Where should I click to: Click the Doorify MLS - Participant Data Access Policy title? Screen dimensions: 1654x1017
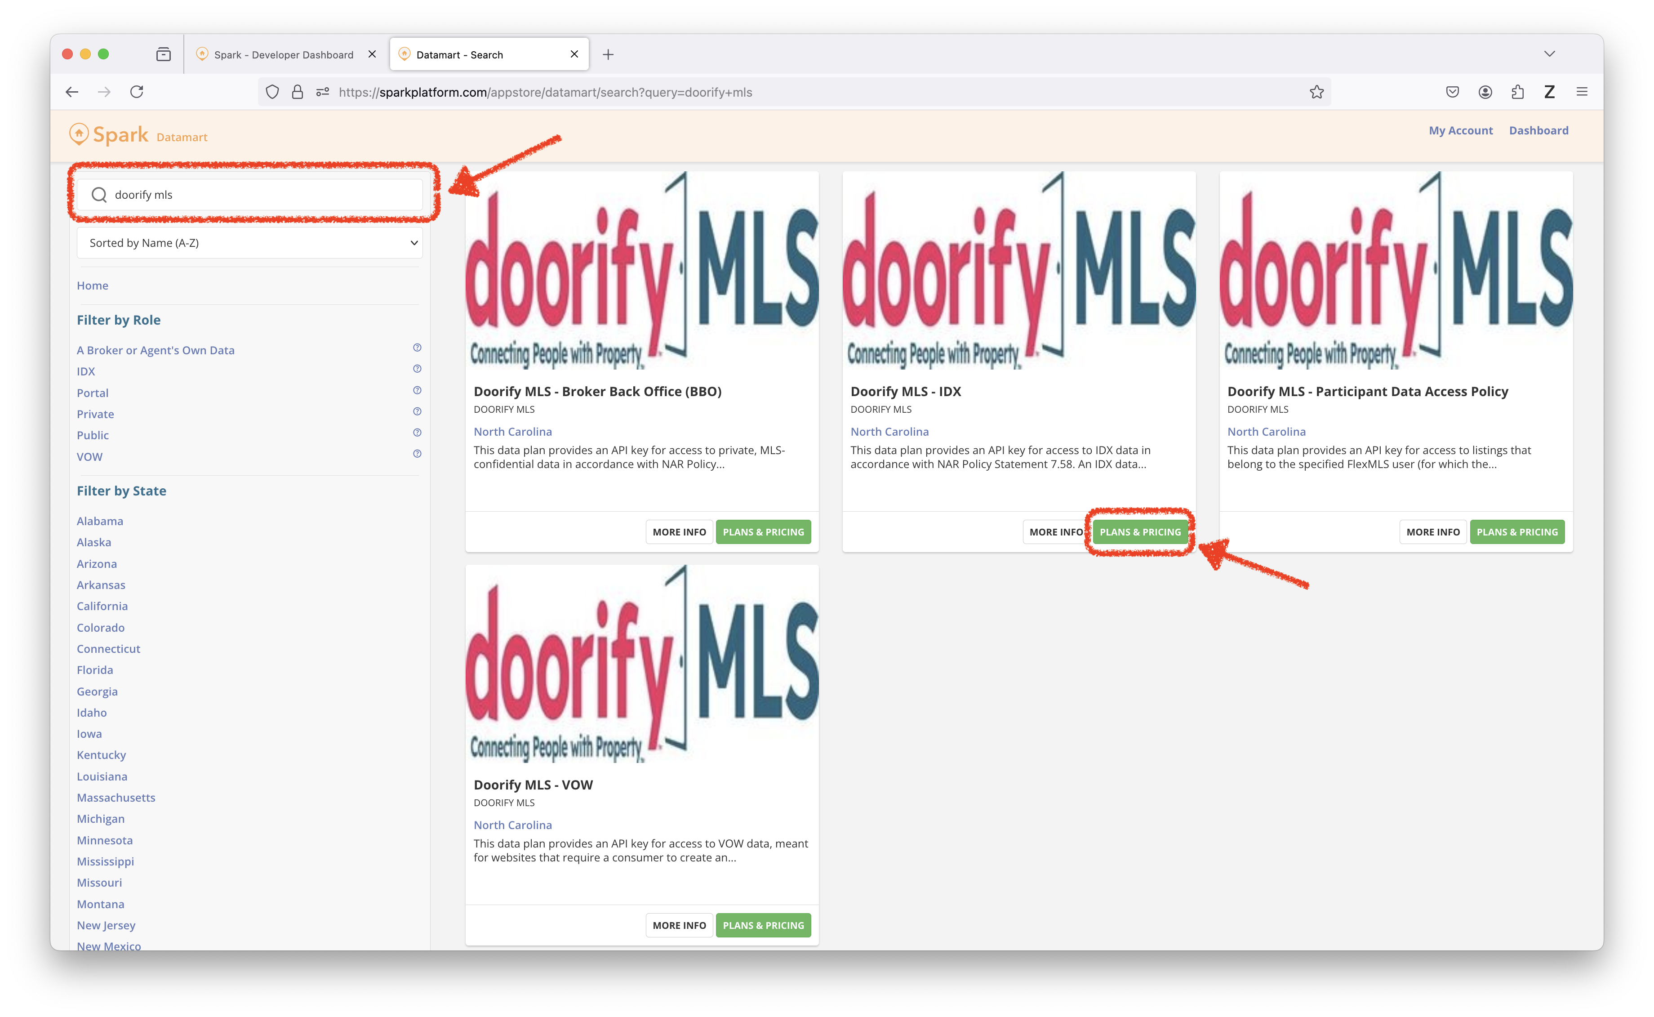[x=1368, y=392]
